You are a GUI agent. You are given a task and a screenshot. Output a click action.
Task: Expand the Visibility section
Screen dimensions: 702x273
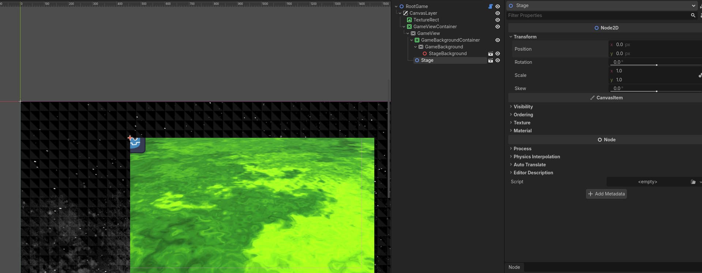click(x=523, y=107)
